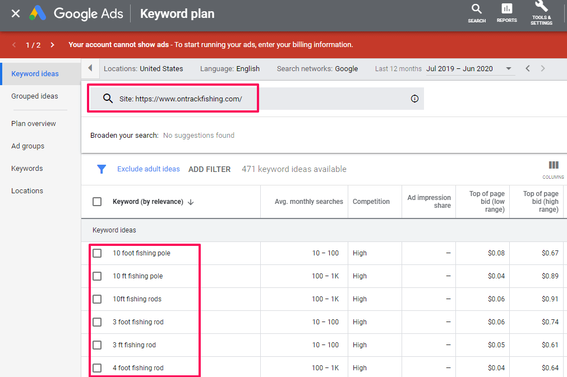Image resolution: width=567 pixels, height=377 pixels.
Task: Change the Locations: United States setting
Action: (143, 68)
